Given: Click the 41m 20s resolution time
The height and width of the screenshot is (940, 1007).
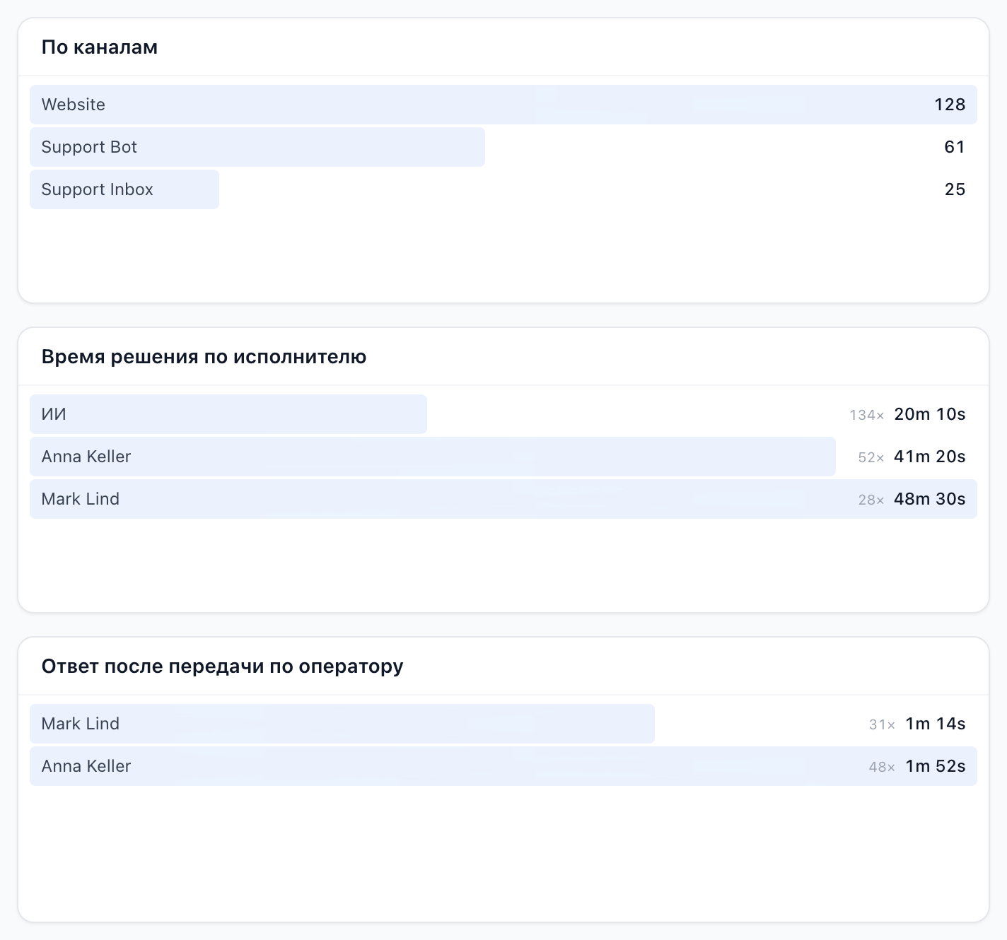Looking at the screenshot, I should (x=929, y=457).
